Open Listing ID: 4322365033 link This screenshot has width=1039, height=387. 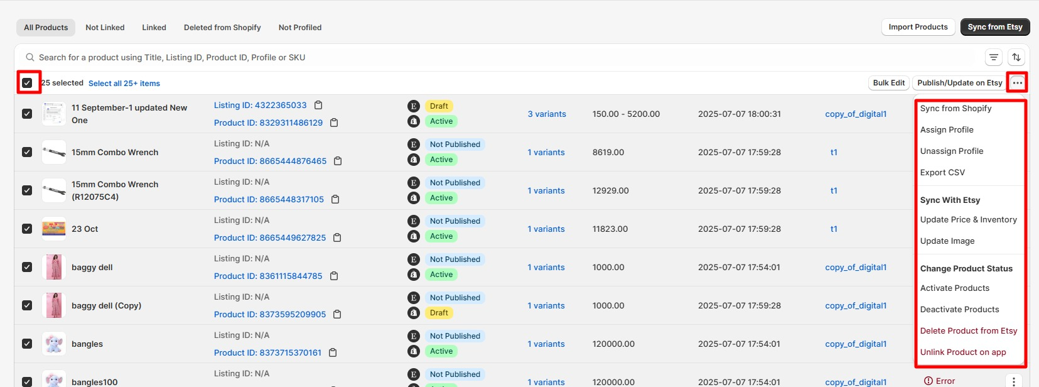click(261, 106)
